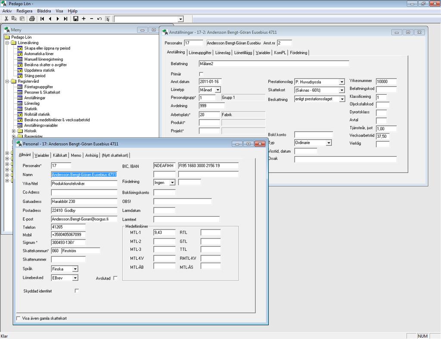Open Företagsuppgifter in Registervård
The width and height of the screenshot is (441, 339).
38,87
